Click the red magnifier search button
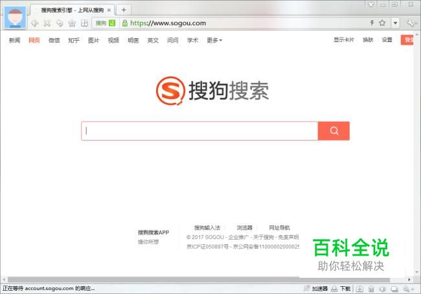The height and width of the screenshot is (294, 421). pos(334,131)
